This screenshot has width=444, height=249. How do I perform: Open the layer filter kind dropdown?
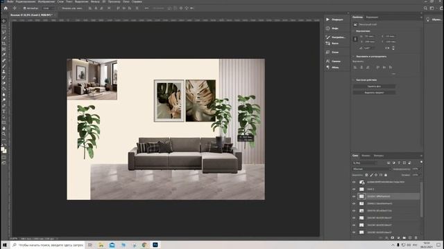(365, 163)
